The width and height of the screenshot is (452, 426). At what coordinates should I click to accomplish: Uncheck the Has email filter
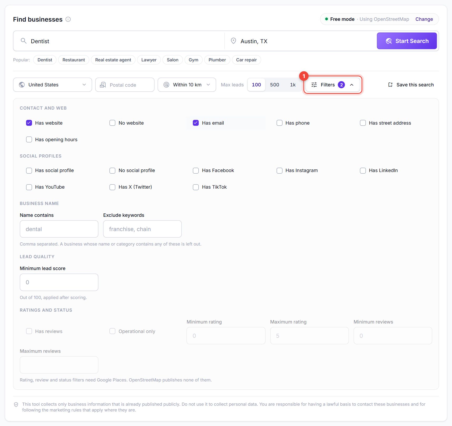(x=196, y=123)
